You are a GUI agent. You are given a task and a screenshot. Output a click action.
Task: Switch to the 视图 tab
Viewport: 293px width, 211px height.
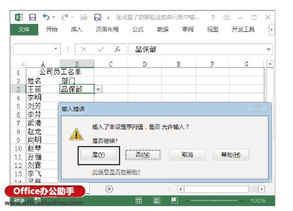[212, 29]
